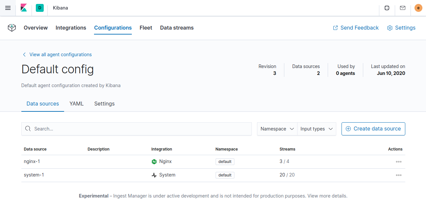This screenshot has width=426, height=212.
Task: Open the Fleet section
Action: point(146,28)
